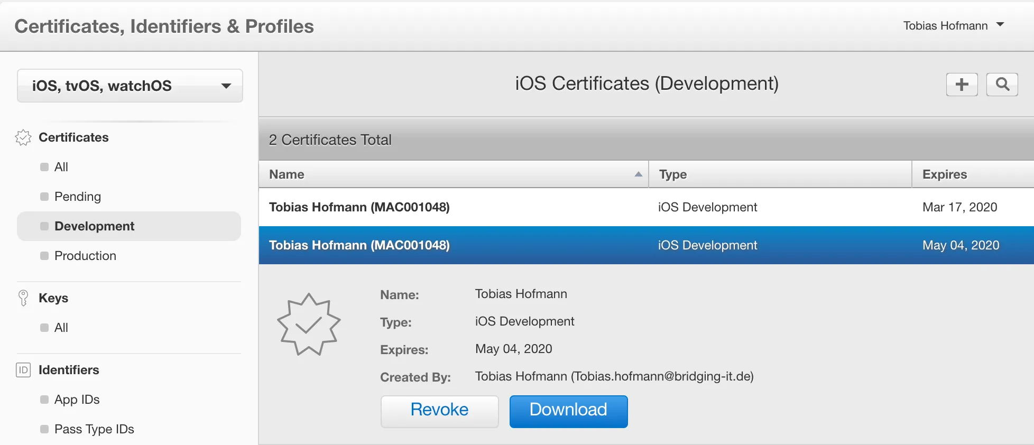Click the Identifiers ID icon in sidebar

pyautogui.click(x=23, y=370)
